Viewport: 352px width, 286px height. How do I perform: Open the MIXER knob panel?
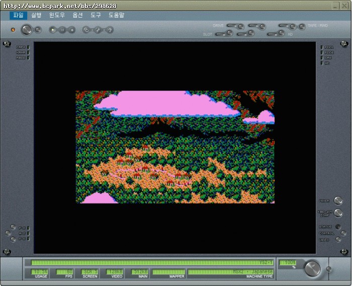338,200
